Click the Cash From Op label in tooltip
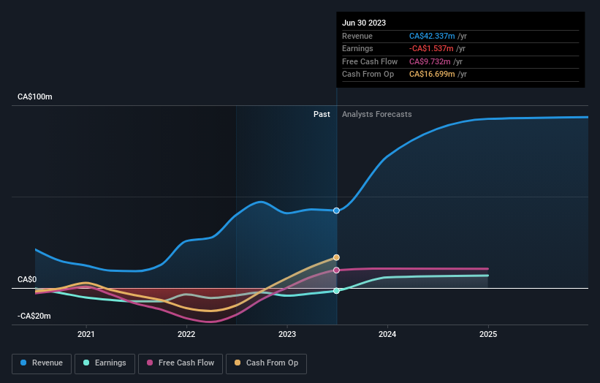This screenshot has height=383, width=600. click(368, 75)
